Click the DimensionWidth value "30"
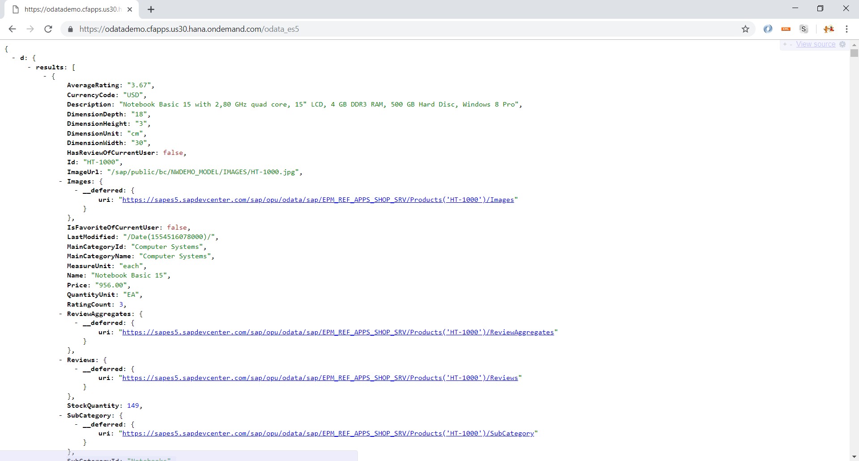859x461 pixels. pyautogui.click(x=139, y=143)
